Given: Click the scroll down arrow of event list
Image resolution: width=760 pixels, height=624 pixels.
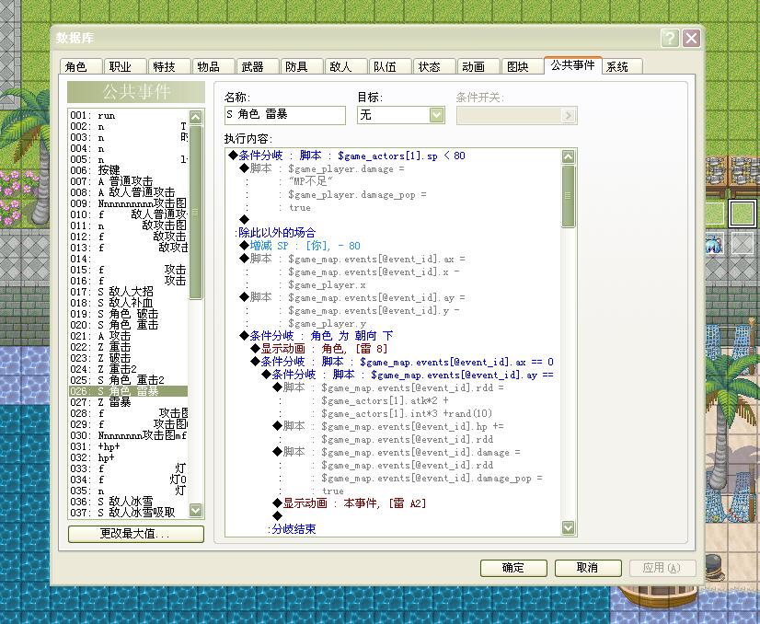Looking at the screenshot, I should [x=195, y=510].
